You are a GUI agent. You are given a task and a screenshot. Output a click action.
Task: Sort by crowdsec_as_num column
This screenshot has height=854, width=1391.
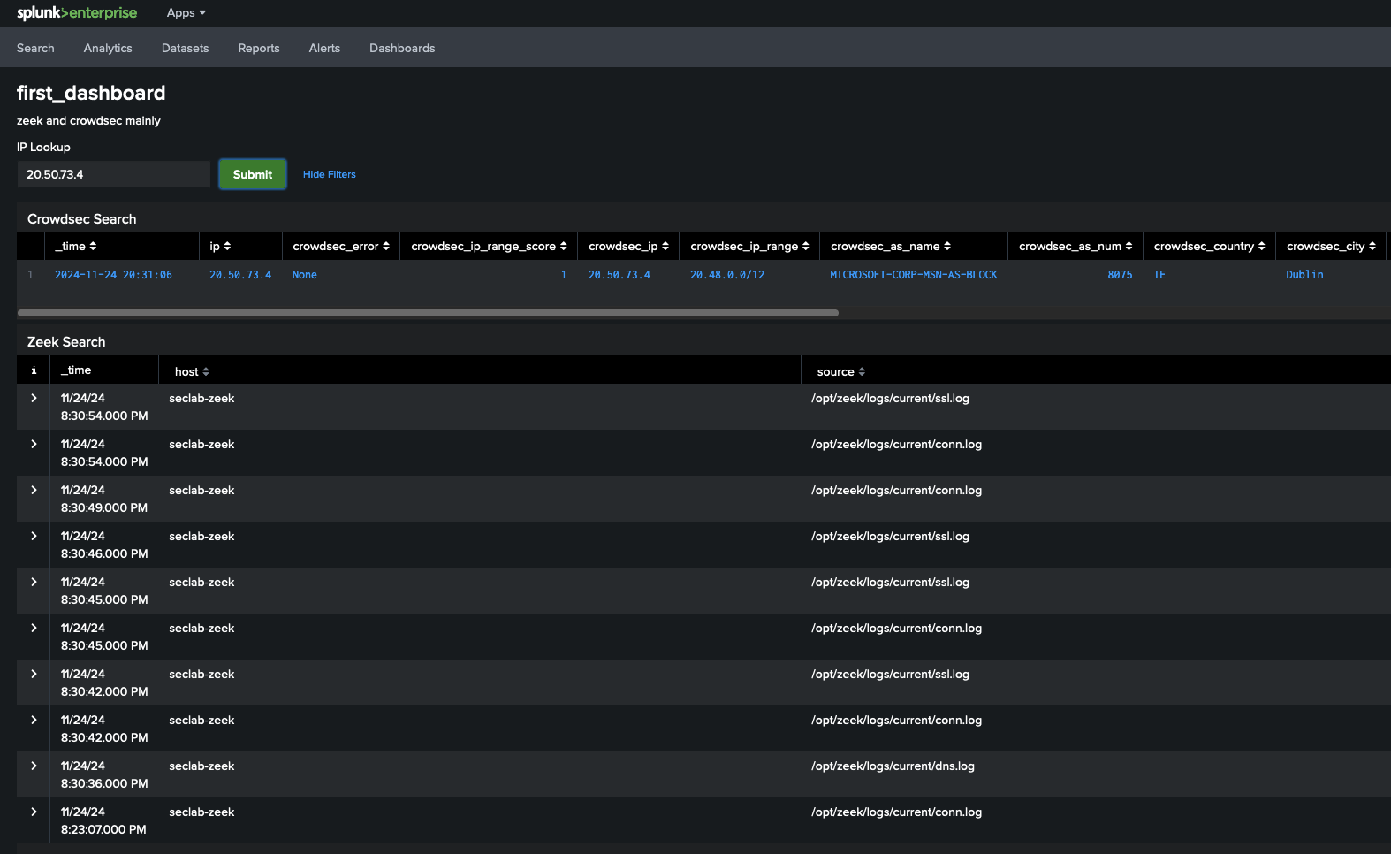(1076, 246)
